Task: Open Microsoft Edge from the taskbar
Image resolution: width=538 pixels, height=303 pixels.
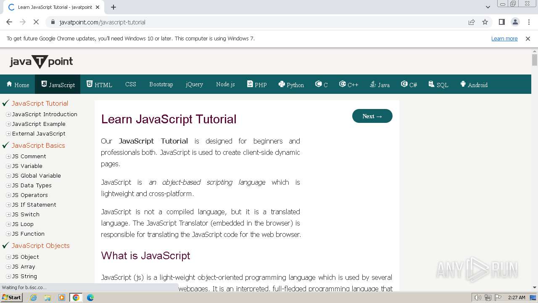Action: coord(90,298)
